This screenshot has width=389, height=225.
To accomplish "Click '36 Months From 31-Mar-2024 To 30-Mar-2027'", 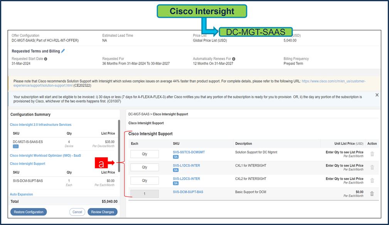I will click(x=136, y=63).
